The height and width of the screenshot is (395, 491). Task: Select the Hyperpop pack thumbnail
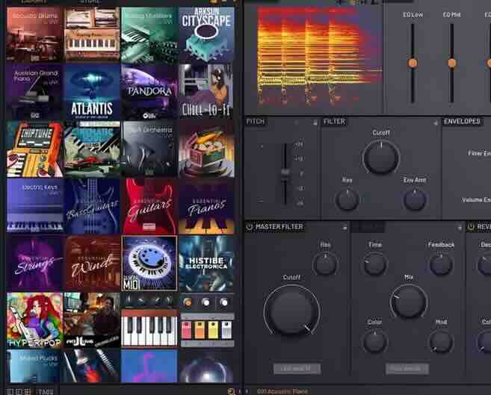click(34, 320)
